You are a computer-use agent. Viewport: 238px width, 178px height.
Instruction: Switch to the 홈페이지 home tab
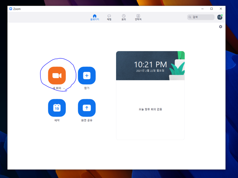pos(95,17)
